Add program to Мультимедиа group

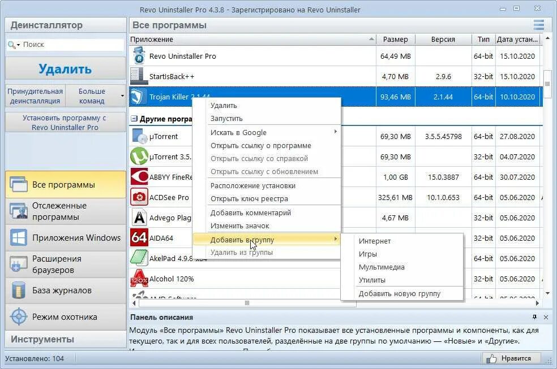(x=382, y=267)
